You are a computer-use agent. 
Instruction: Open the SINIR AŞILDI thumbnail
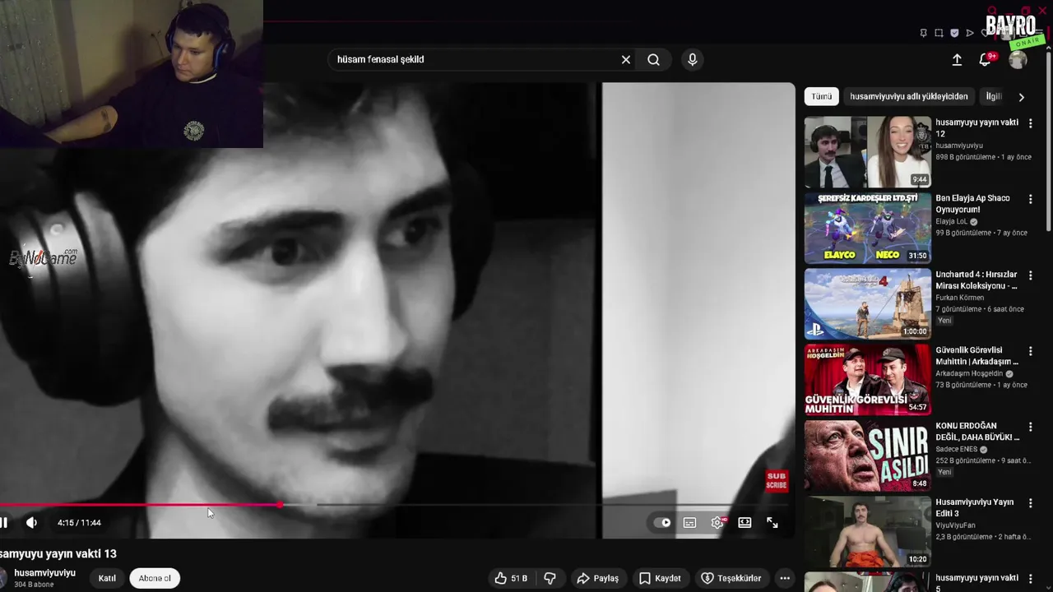click(x=868, y=456)
